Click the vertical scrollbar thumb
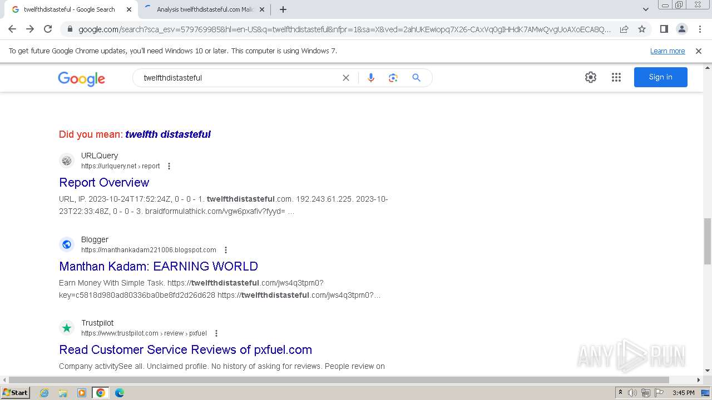 (x=708, y=241)
